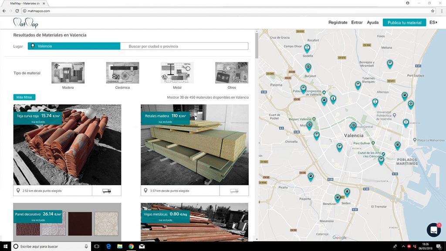Click Cortana microphone icon in search box
This screenshot has height=251, width=446.
[x=86, y=247]
